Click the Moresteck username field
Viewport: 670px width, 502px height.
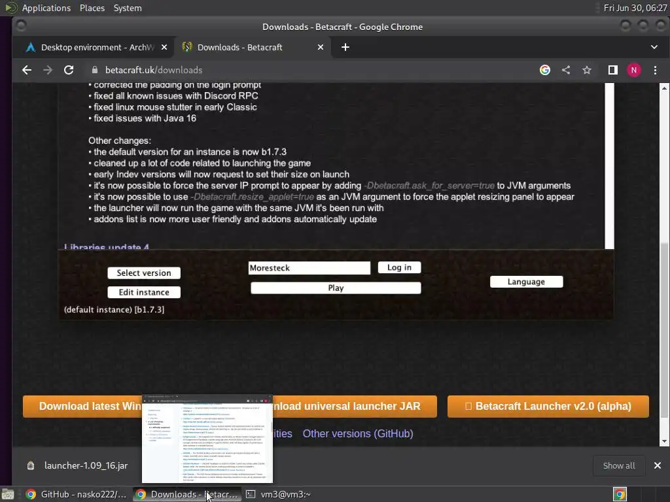(309, 267)
